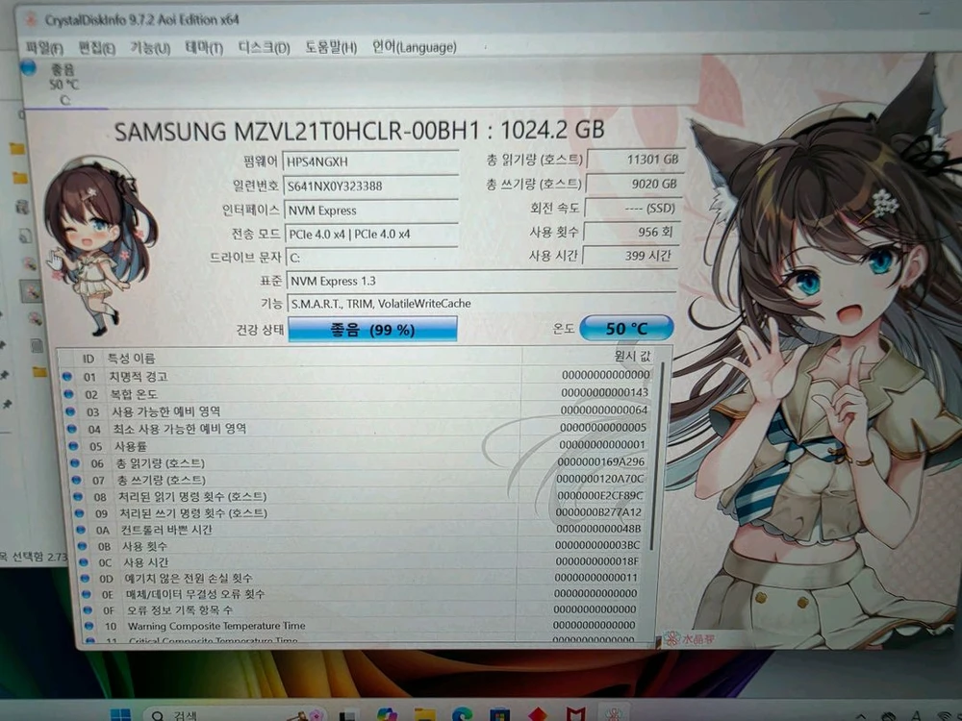Click the standard field NVM Express 1.3
Viewport: 962px width, 721px height.
[482, 281]
